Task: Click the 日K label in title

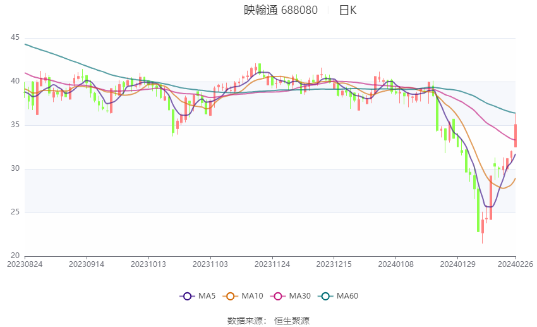Action: pyautogui.click(x=347, y=10)
